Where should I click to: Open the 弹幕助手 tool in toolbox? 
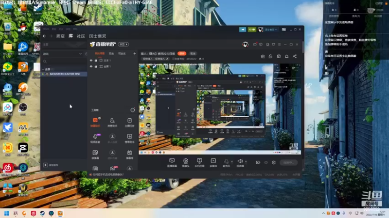95,122
